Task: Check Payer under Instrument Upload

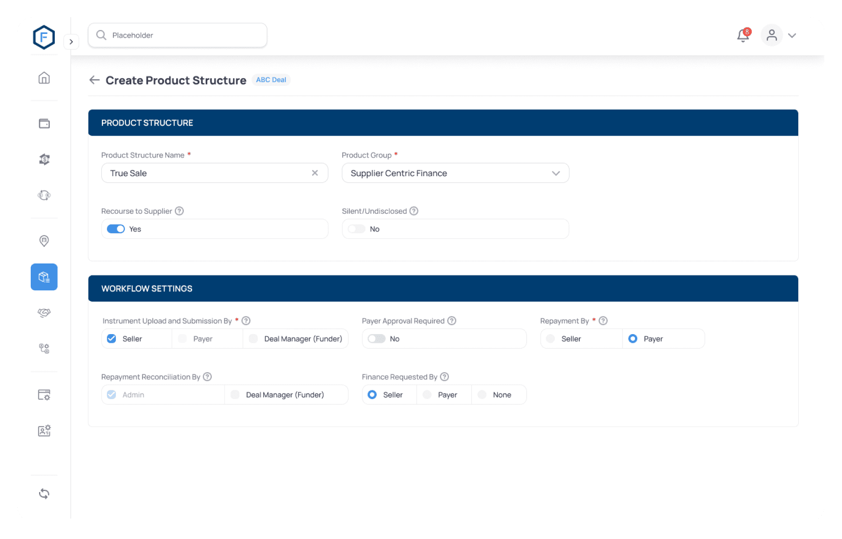Action: pyautogui.click(x=182, y=339)
